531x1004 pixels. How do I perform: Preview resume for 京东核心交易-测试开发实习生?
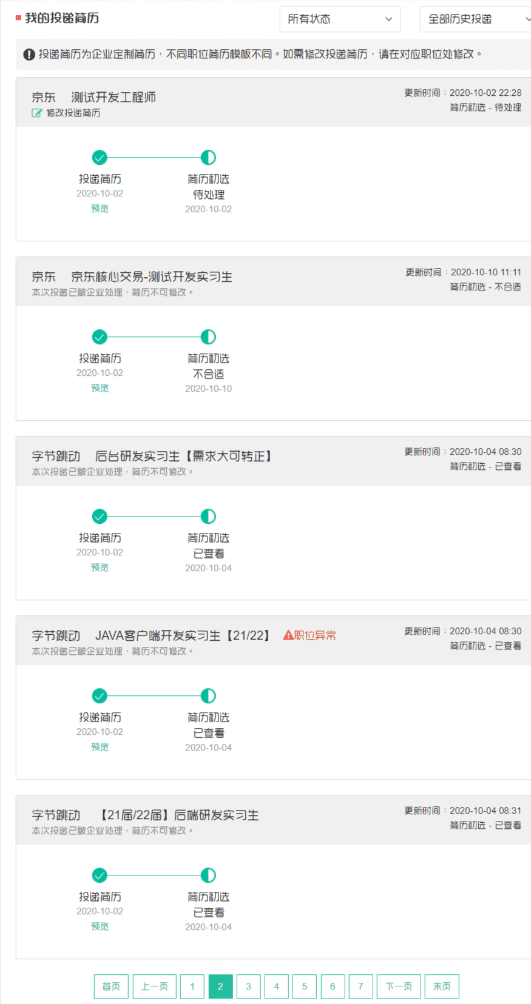coord(100,388)
